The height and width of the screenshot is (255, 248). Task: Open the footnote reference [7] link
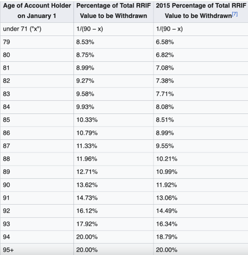[235, 14]
